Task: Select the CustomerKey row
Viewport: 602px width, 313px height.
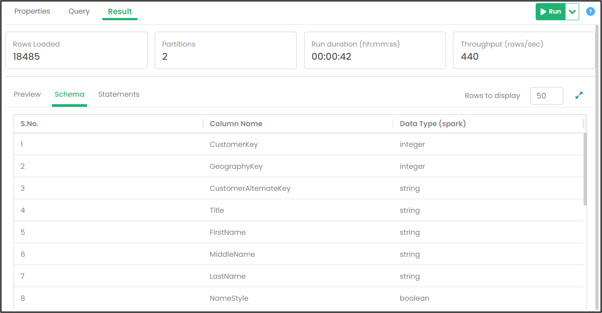Action: (x=234, y=144)
